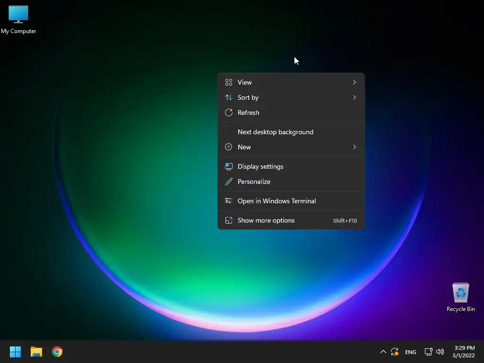The width and height of the screenshot is (484, 363).
Task: Click the Shift+F10 shortcut label
Action: [345, 221]
